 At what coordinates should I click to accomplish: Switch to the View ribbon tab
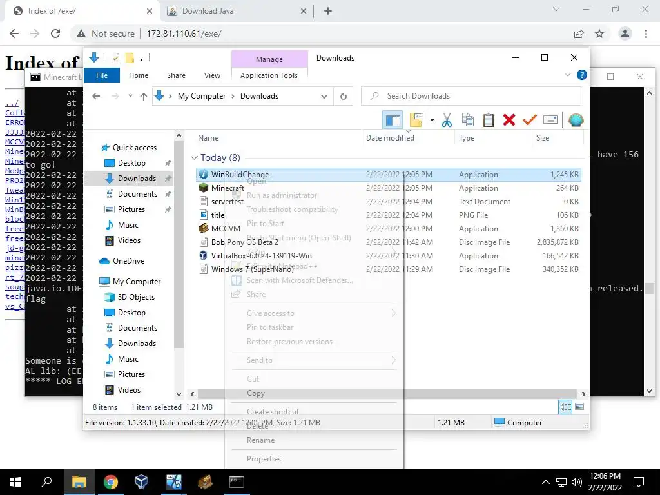tap(212, 75)
